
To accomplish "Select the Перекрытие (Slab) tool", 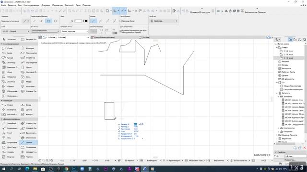I will (29, 53).
